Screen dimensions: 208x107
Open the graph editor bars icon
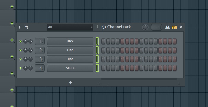(x=167, y=27)
